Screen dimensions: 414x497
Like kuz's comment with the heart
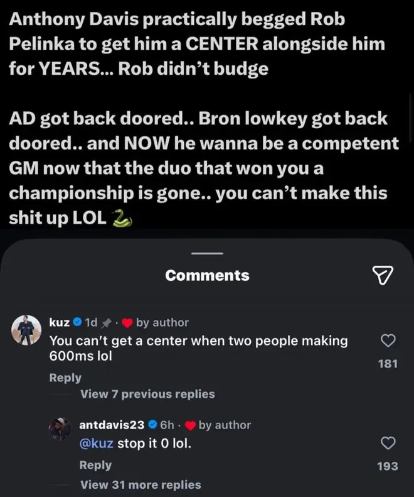click(388, 341)
